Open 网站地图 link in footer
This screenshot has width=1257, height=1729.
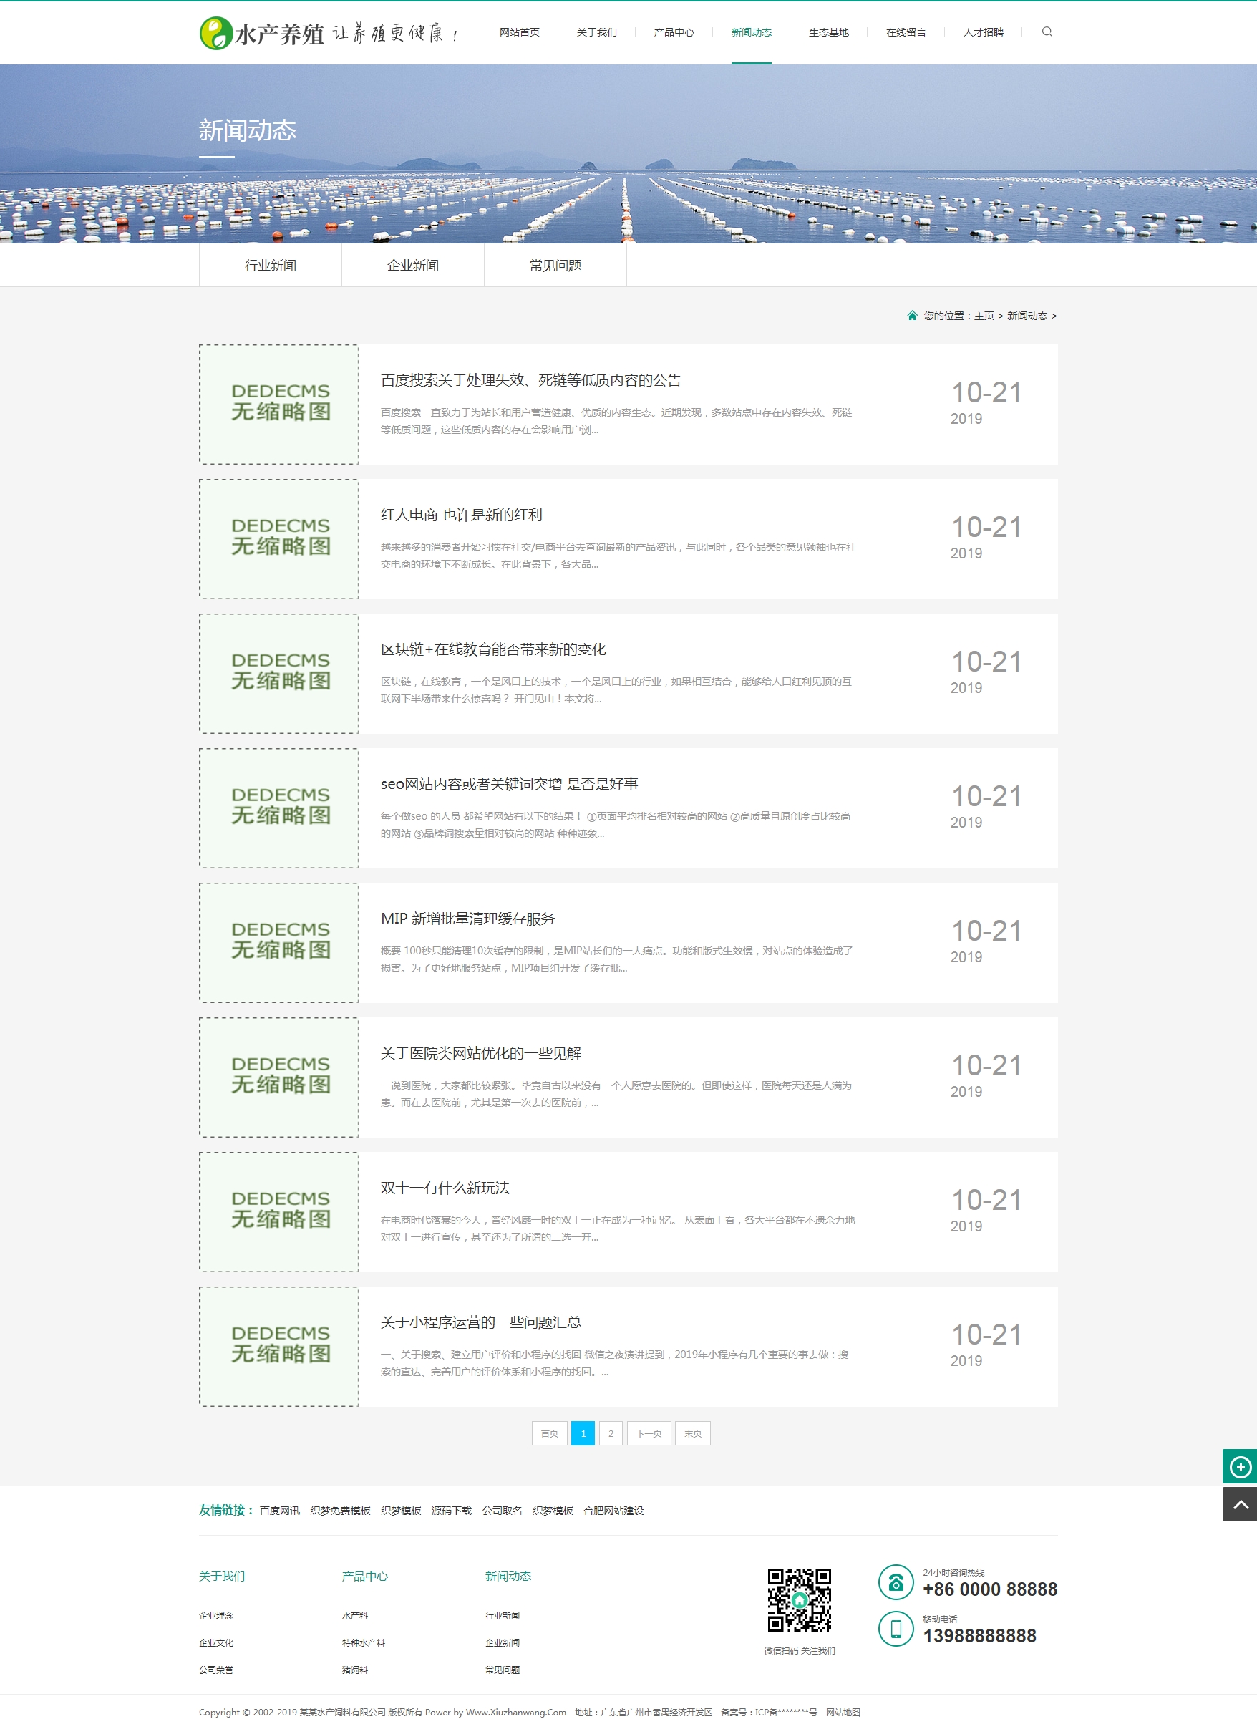tap(843, 1713)
